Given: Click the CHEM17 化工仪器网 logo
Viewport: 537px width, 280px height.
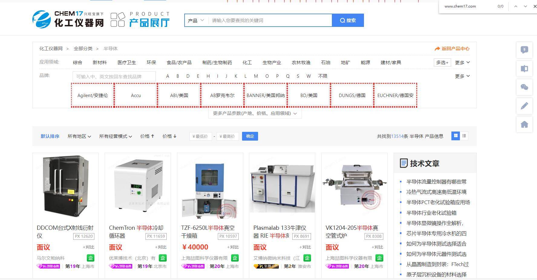Looking at the screenshot, I should (68, 20).
